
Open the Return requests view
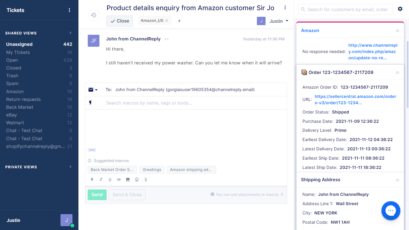23,99
